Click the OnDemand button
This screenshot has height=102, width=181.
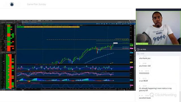tap(132, 21)
